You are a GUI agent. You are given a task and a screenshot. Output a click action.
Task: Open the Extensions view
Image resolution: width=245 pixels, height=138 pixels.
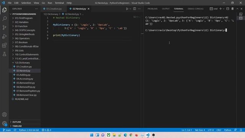click(x=4, y=45)
